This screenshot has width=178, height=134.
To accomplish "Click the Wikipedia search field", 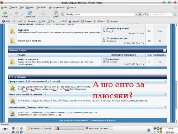I will tap(161, 14).
